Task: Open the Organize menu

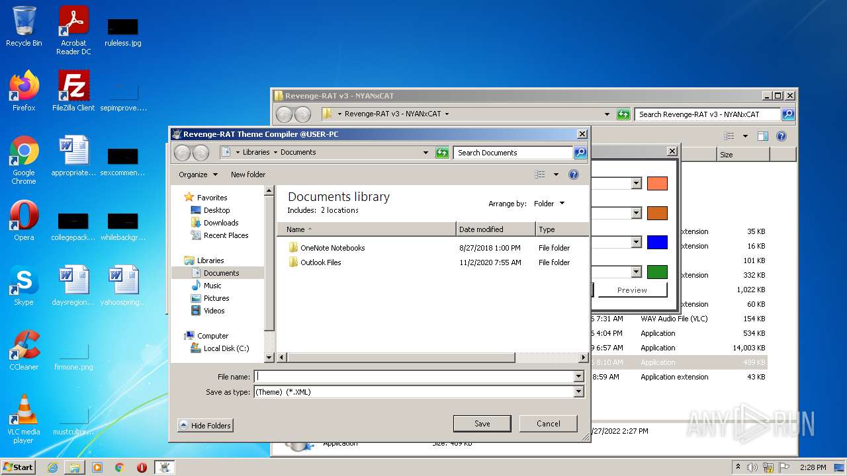Action: [x=198, y=175]
